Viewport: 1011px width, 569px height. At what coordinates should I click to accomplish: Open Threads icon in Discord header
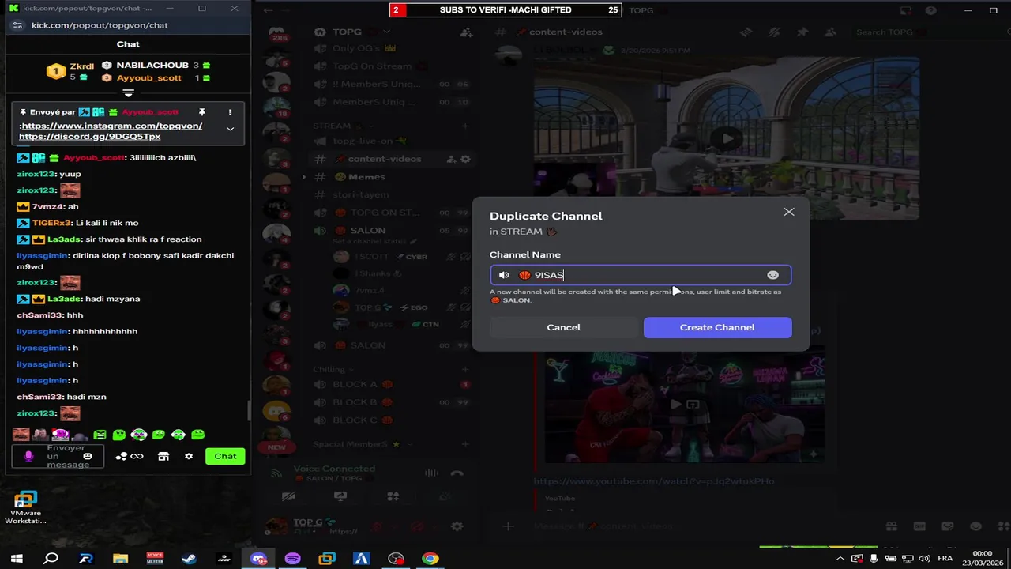coord(746,32)
